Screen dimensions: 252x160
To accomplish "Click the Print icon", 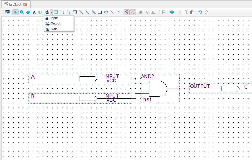I will click(172, 12).
